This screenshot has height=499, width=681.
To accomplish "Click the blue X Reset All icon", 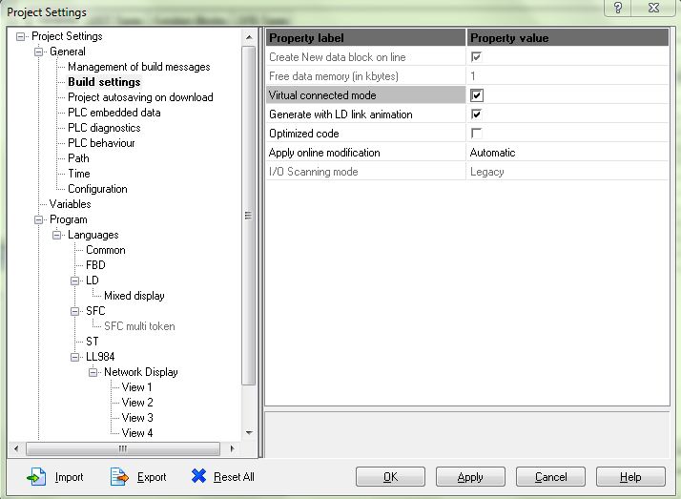I will pyautogui.click(x=198, y=476).
